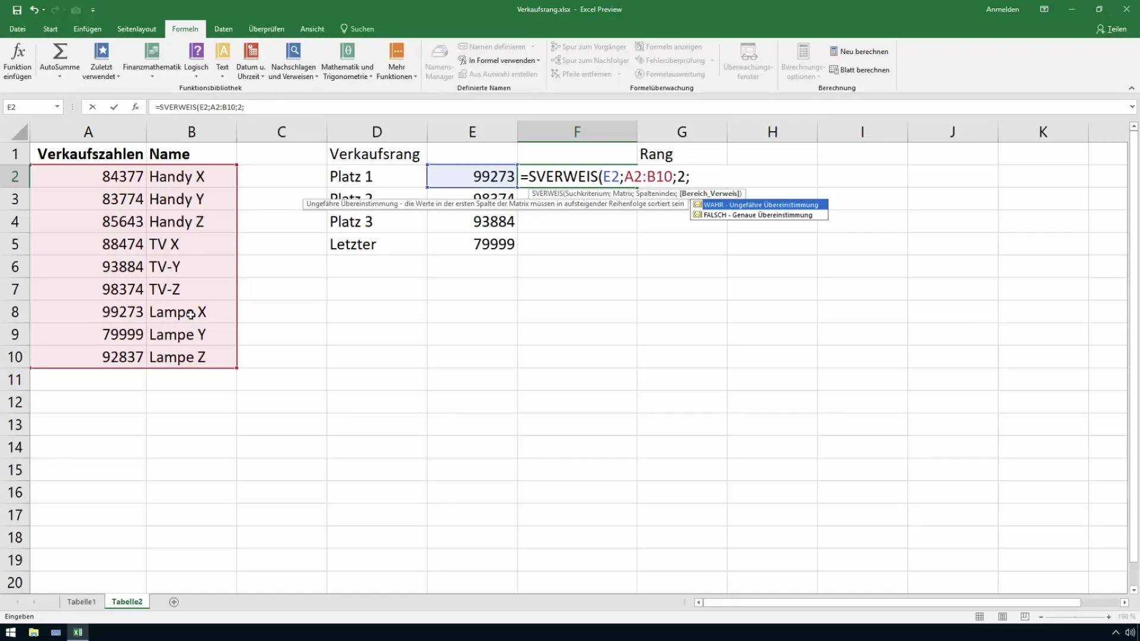Image resolution: width=1140 pixels, height=641 pixels.
Task: Select cell containing Lampe Z
Action: coord(191,357)
